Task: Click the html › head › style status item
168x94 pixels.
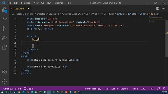Action: 94,89
